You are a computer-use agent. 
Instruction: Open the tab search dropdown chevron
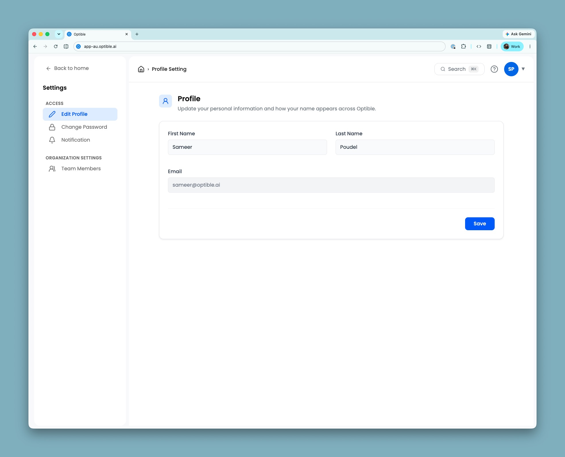pos(59,34)
